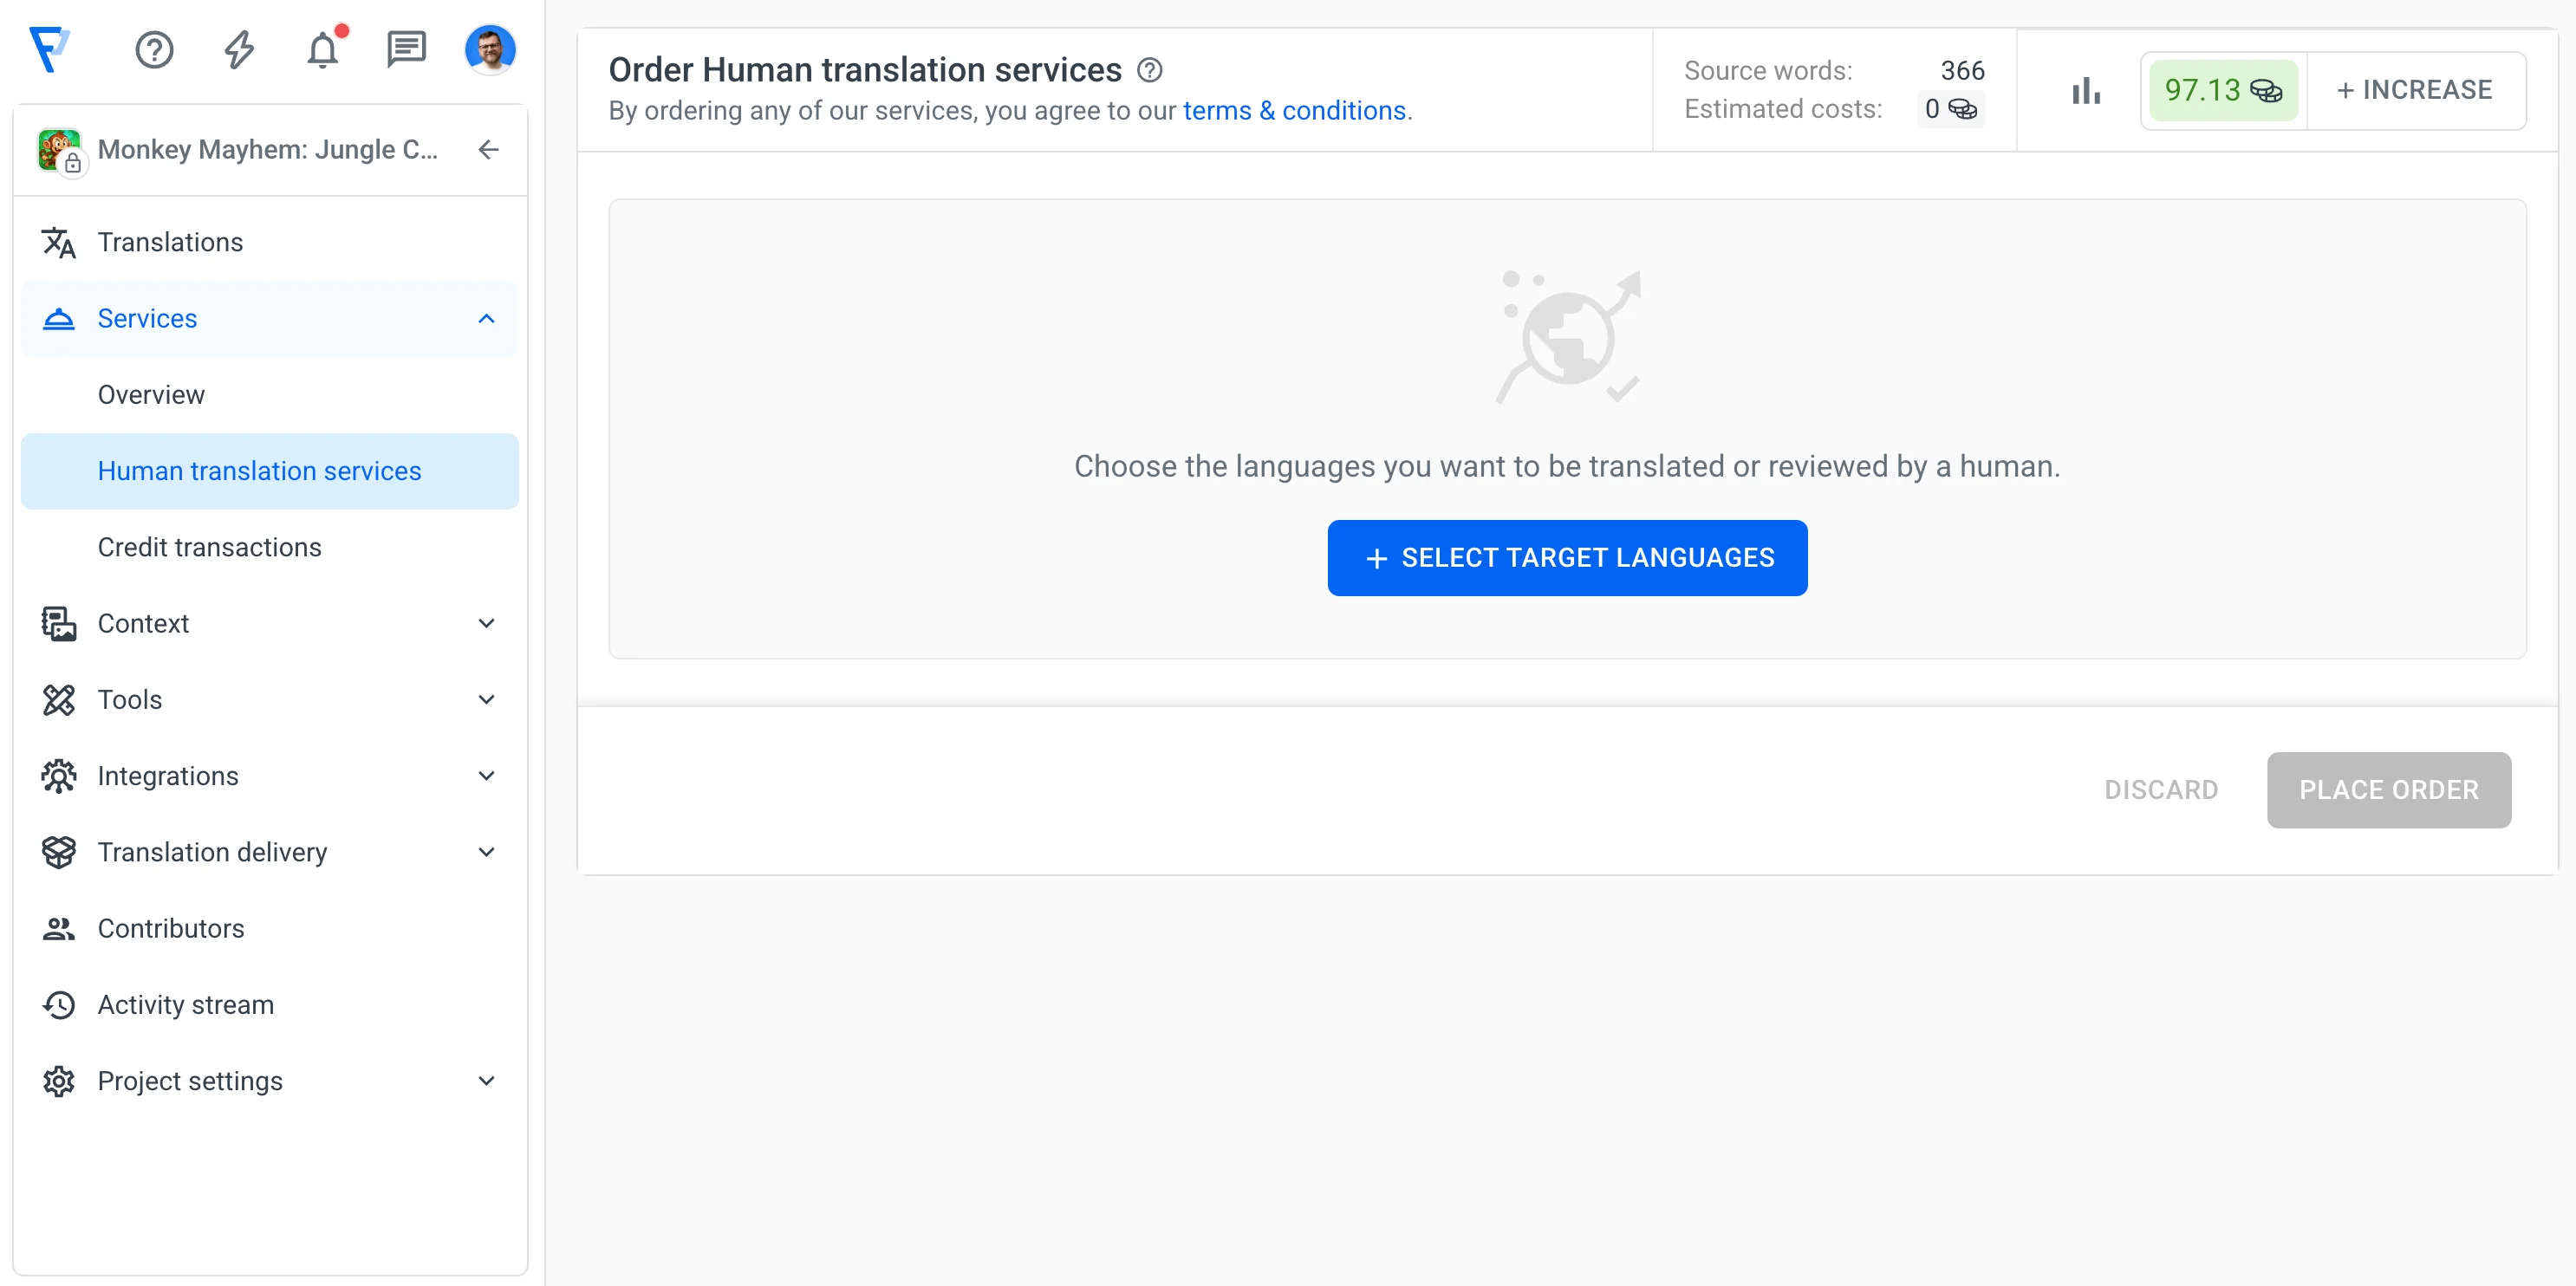Open the help question mark icon
2576x1286 pixels.
pos(154,49)
